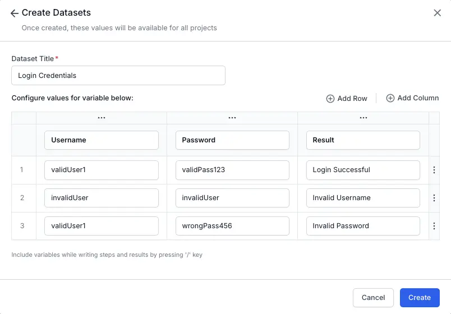
Task: Click the Result column header field
Action: (363, 140)
